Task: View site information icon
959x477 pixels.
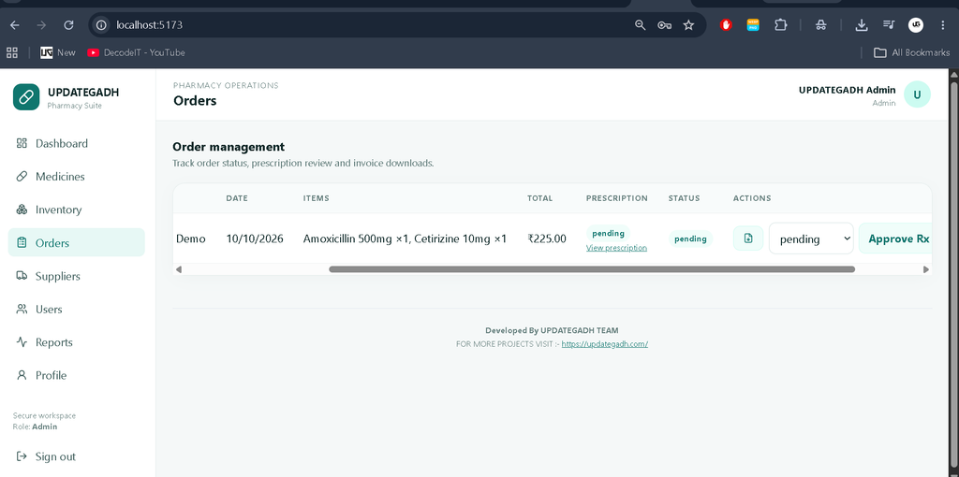Action: click(102, 25)
